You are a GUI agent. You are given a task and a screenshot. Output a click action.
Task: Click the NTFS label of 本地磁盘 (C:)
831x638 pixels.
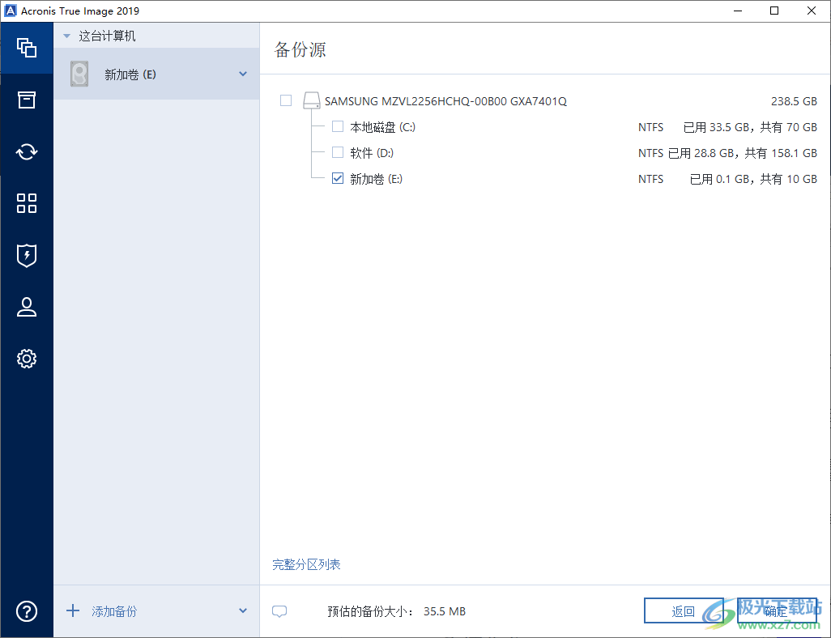[x=650, y=127]
